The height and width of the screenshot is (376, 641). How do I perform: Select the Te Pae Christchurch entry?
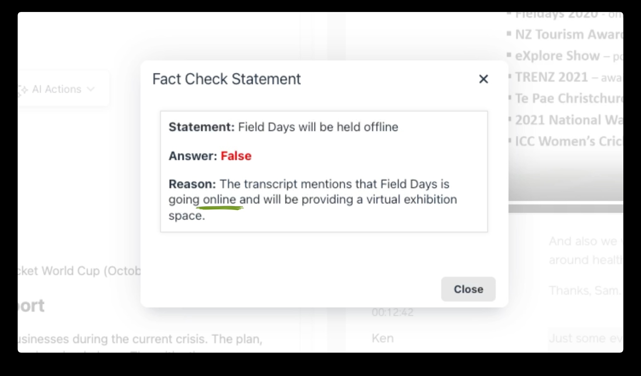[568, 98]
